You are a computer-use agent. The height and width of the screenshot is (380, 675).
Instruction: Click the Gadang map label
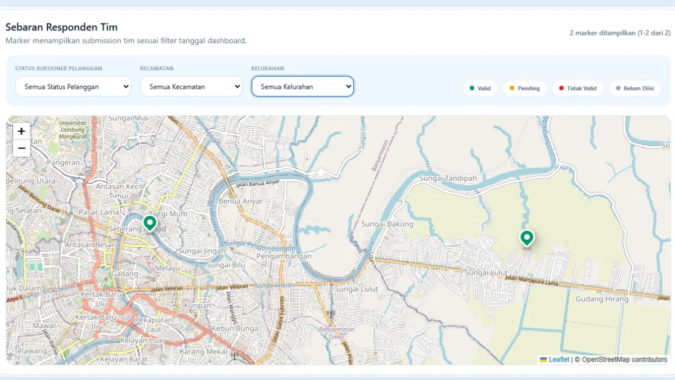coord(124,274)
